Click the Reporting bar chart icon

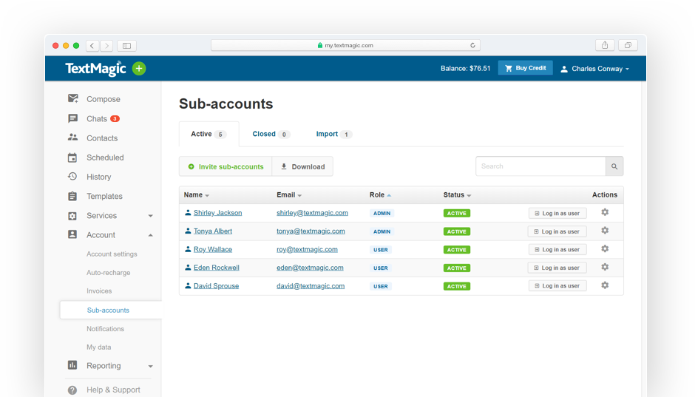pyautogui.click(x=72, y=365)
